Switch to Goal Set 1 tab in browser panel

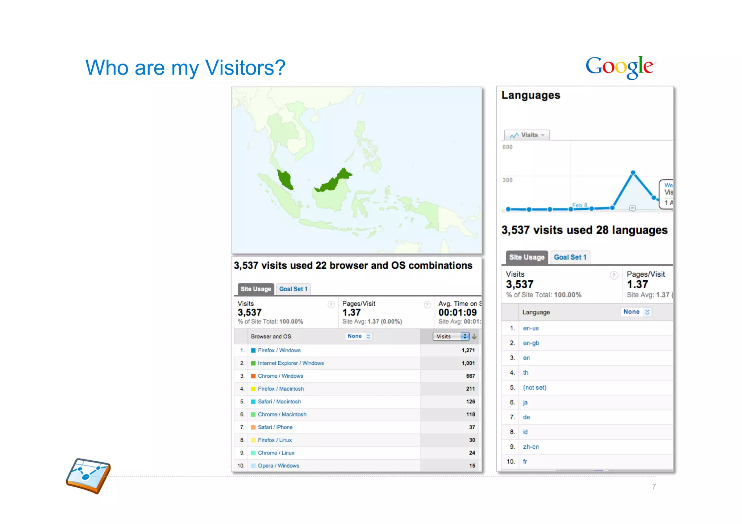point(293,289)
